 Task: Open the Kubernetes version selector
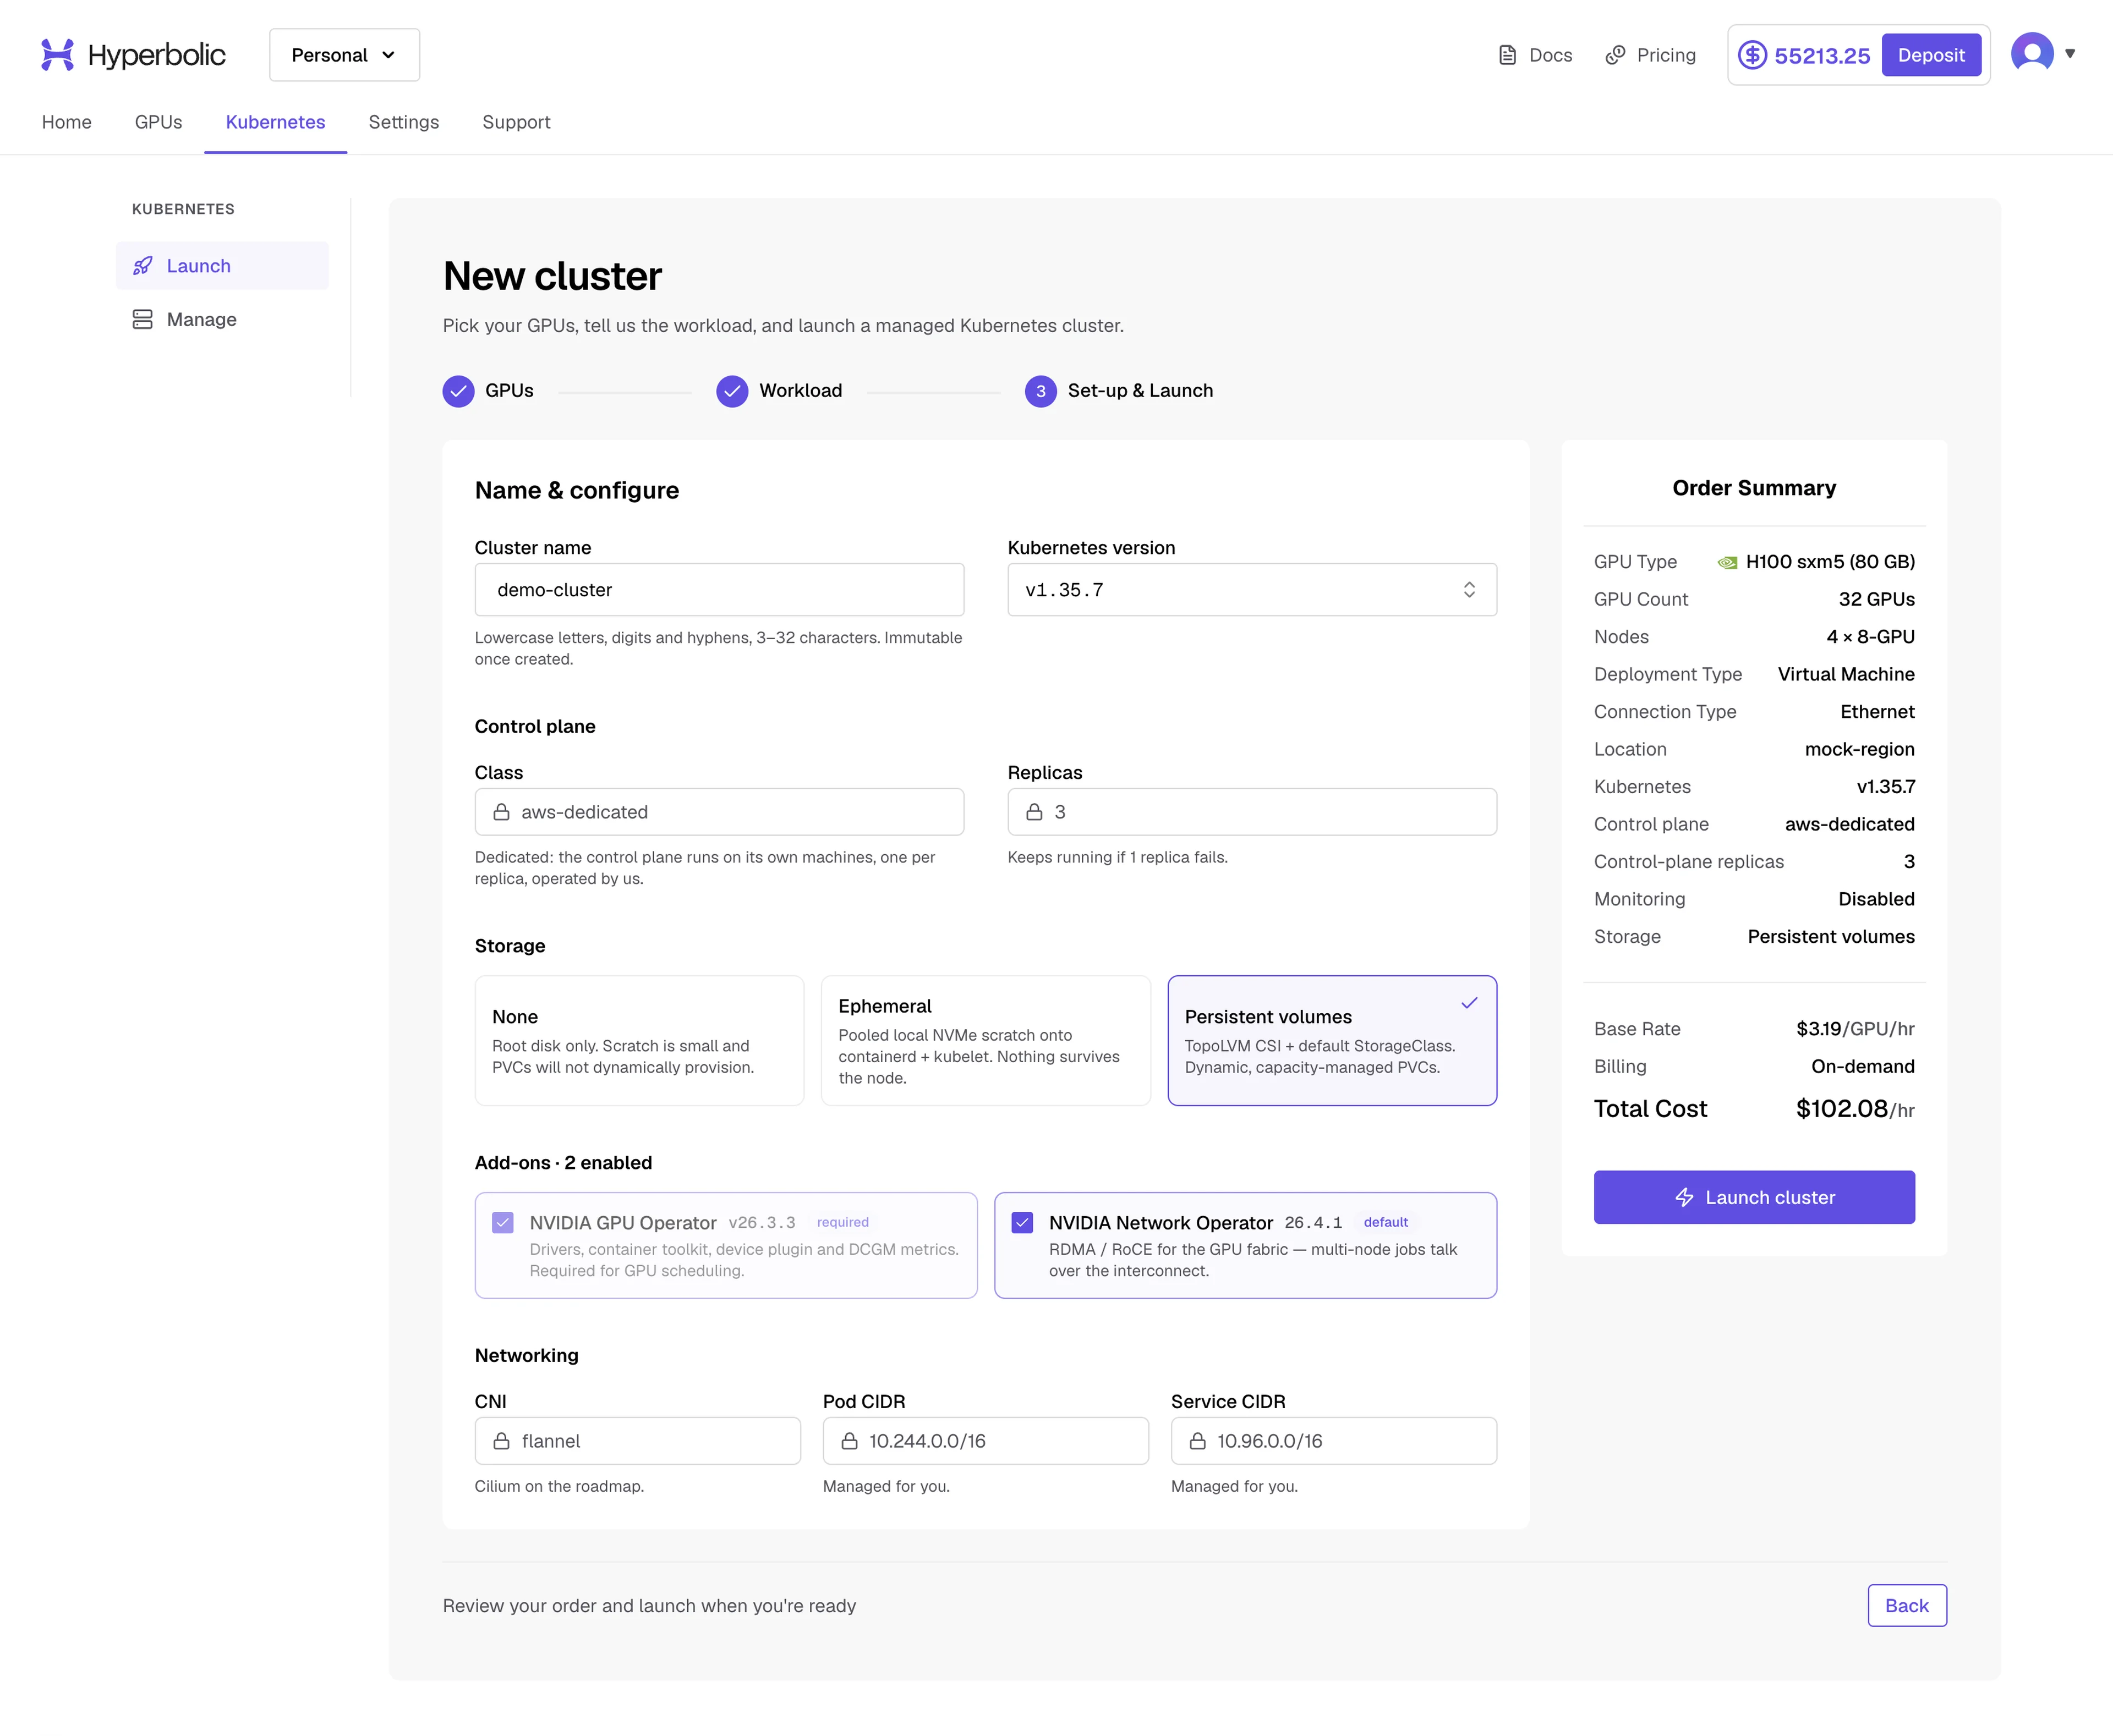pyautogui.click(x=1252, y=590)
